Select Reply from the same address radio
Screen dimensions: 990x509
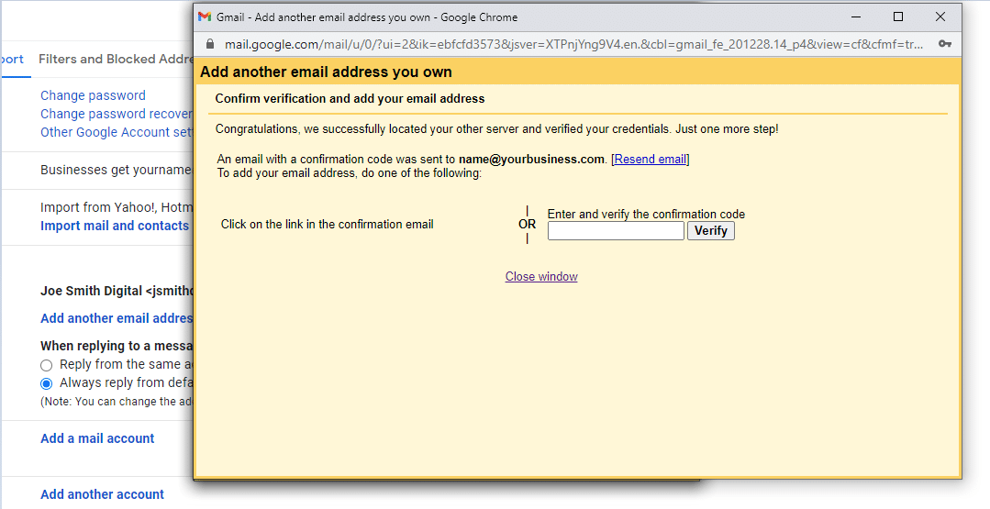pos(46,365)
